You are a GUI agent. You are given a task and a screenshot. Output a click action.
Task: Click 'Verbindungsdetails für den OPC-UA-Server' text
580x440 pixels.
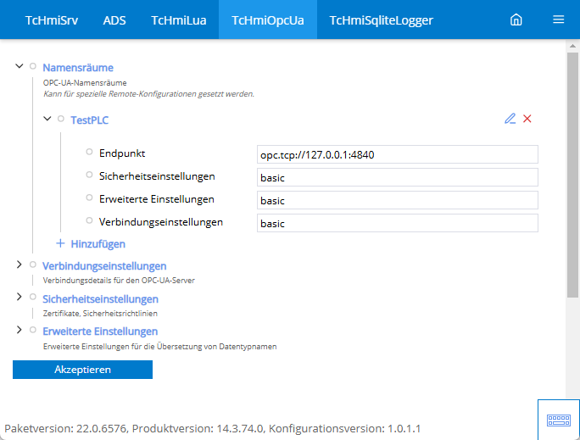(x=119, y=281)
